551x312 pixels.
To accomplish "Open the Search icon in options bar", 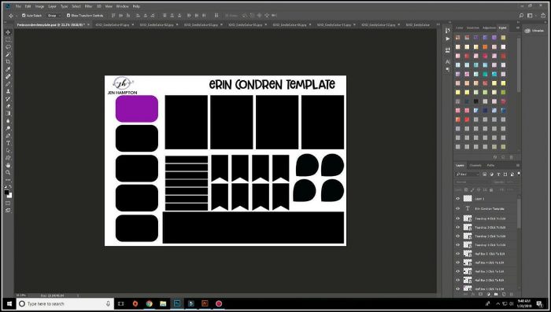I will click(521, 16).
